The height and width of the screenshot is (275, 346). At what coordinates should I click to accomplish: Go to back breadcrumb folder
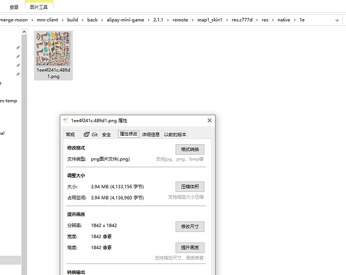click(x=93, y=20)
